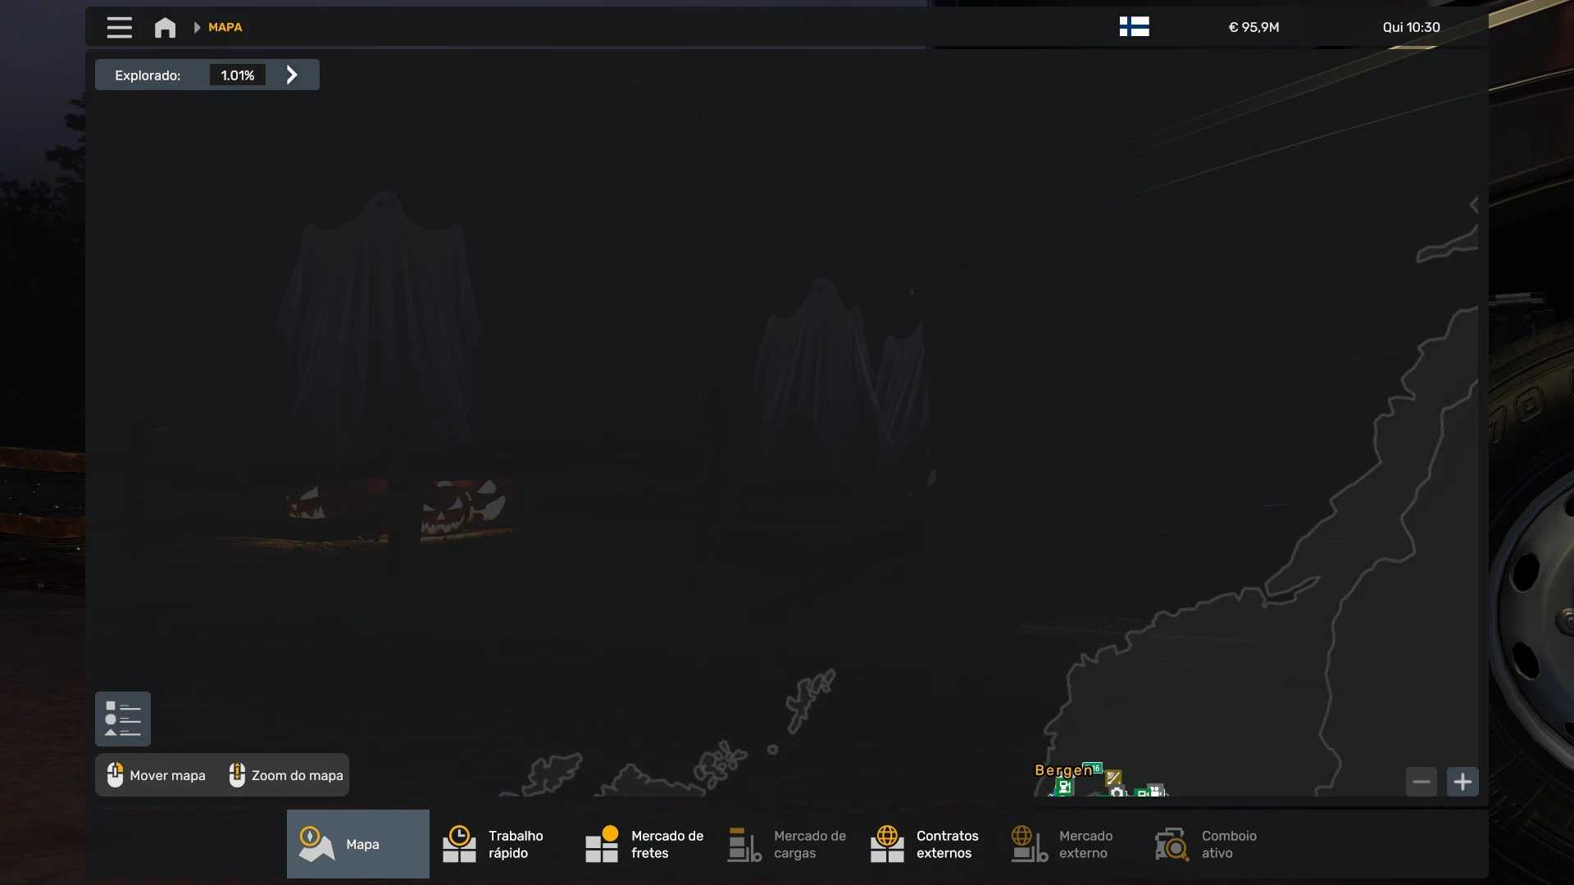Zoom in the map with plus button
The width and height of the screenshot is (1574, 885).
pos(1463,782)
